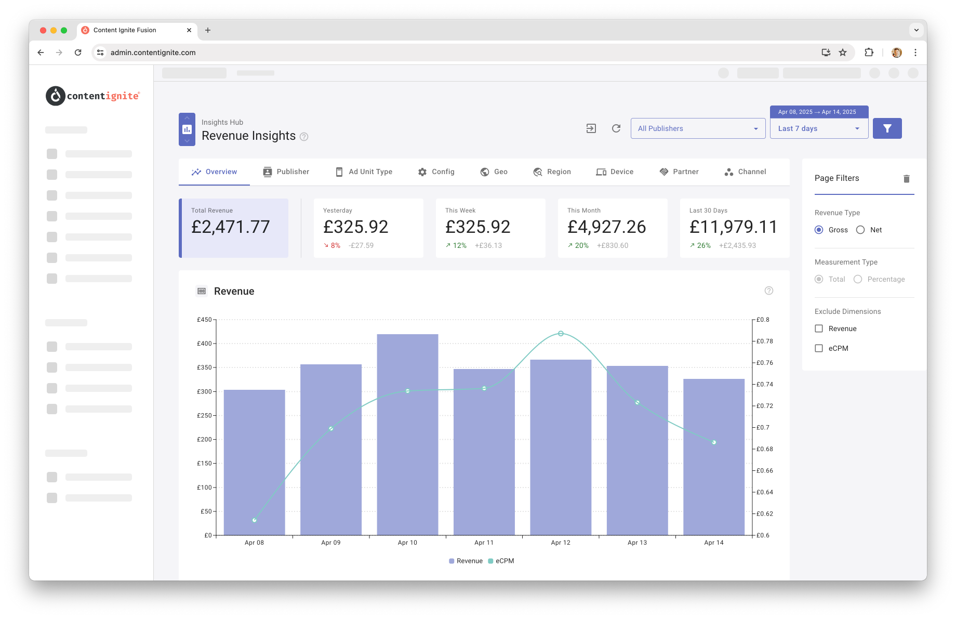Switch to the Publisher tab

[286, 172]
